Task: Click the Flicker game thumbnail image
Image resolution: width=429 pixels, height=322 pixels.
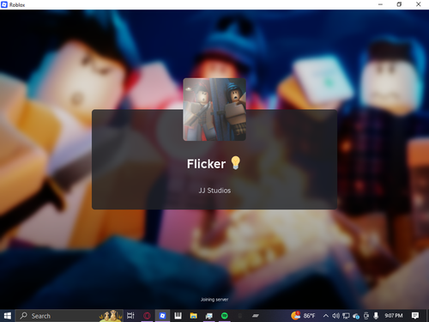Action: pos(214,109)
